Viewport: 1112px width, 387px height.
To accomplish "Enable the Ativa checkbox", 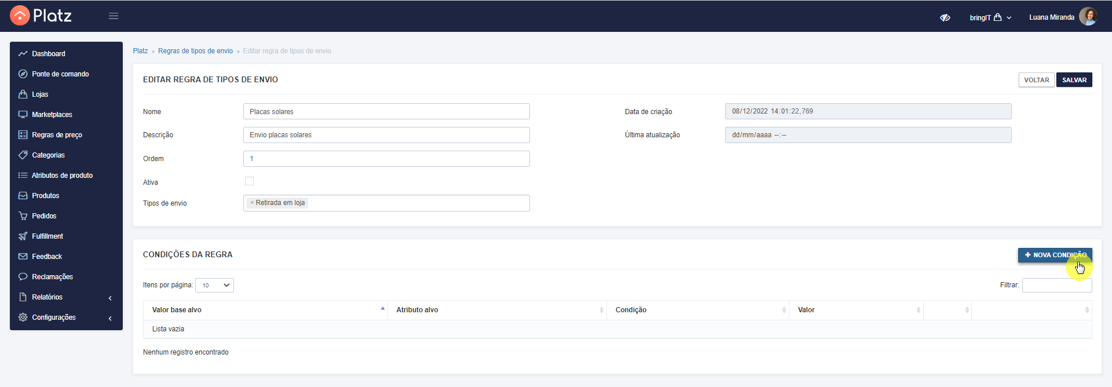I will click(249, 181).
